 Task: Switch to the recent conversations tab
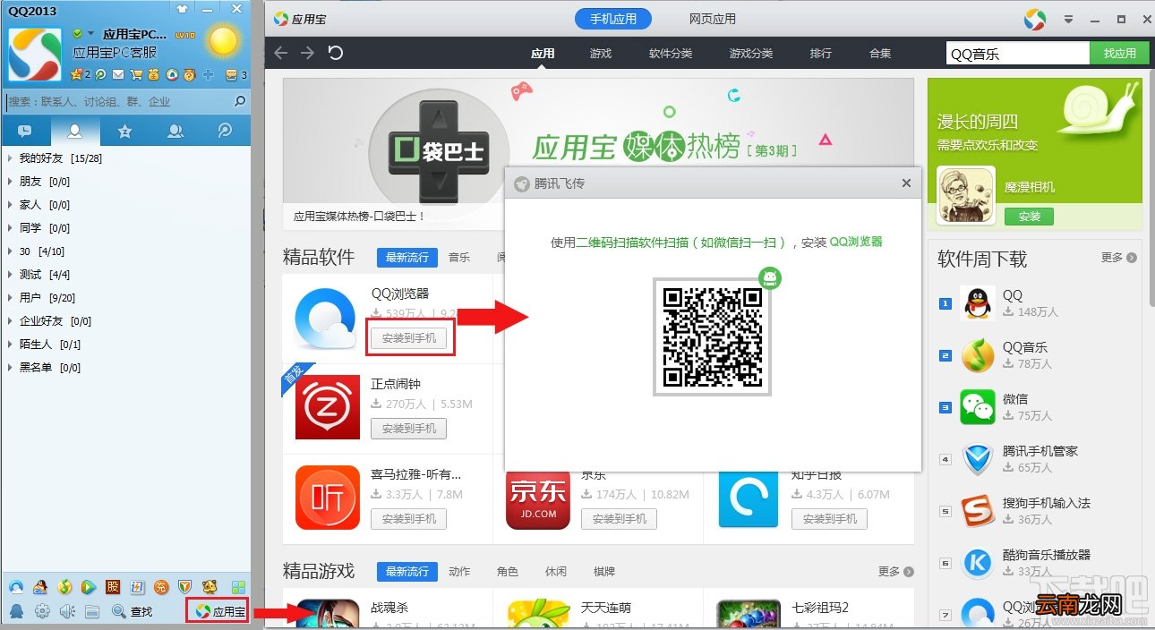point(25,132)
